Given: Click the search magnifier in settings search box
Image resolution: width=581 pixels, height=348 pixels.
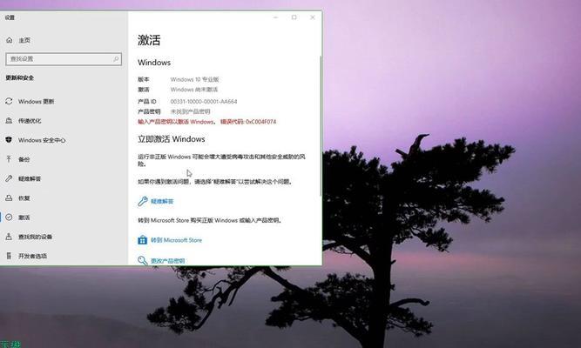Looking at the screenshot, I should click(x=116, y=59).
